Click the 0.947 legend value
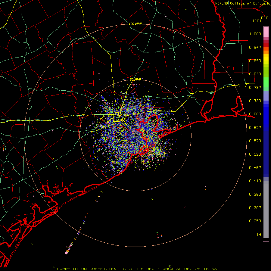The height and width of the screenshot is (271, 271). (x=255, y=47)
